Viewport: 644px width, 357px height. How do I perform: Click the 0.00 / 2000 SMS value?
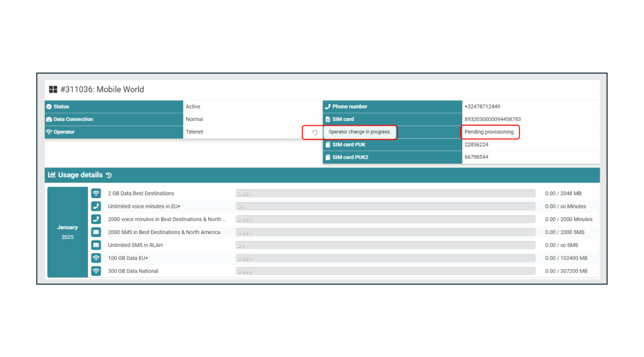tap(565, 232)
